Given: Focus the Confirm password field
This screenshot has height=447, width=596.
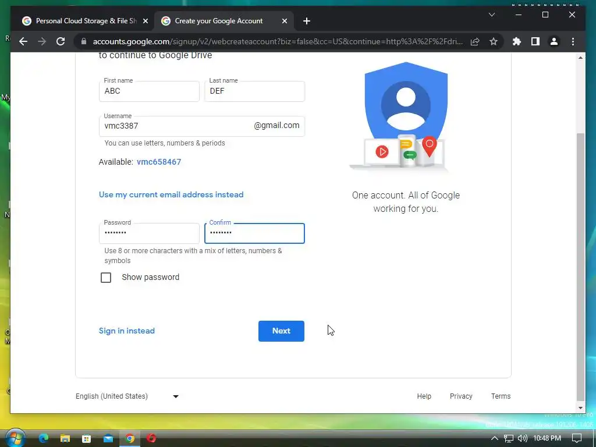Looking at the screenshot, I should pyautogui.click(x=254, y=233).
